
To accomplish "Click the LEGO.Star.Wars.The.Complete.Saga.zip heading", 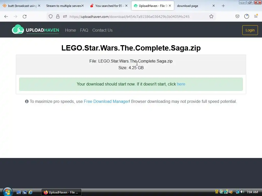I will (x=131, y=48).
